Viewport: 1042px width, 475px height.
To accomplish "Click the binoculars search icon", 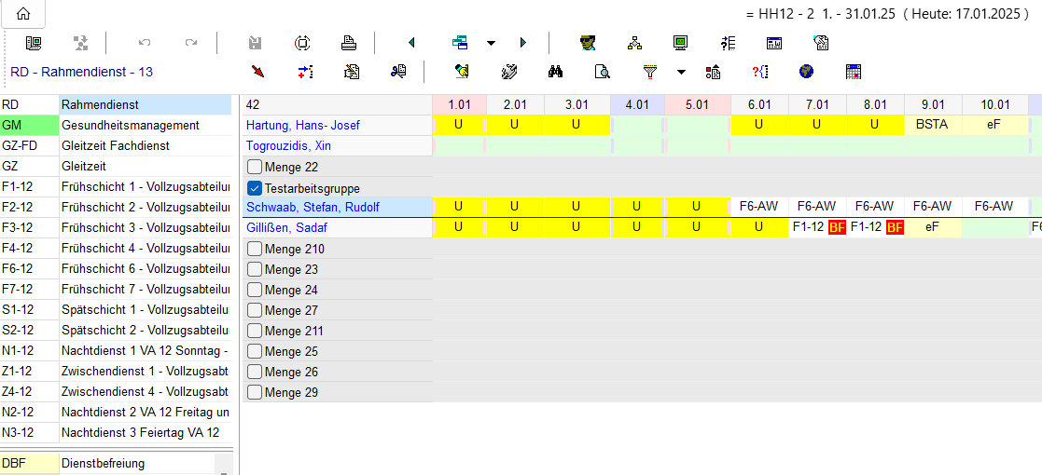I will [x=555, y=71].
